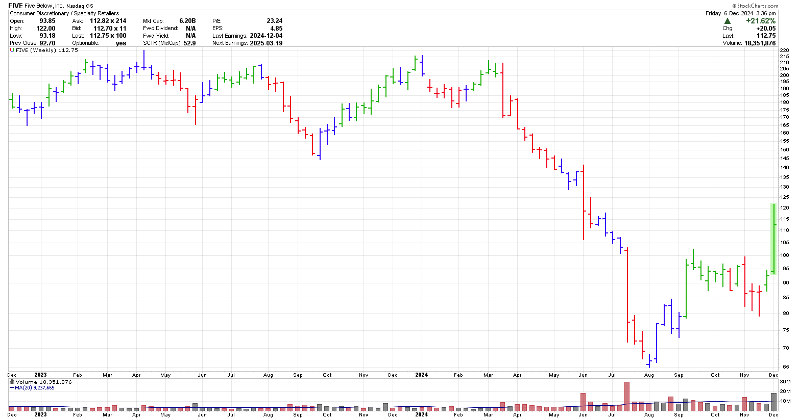Click the Optionable value yes
799x419 pixels.
point(121,43)
